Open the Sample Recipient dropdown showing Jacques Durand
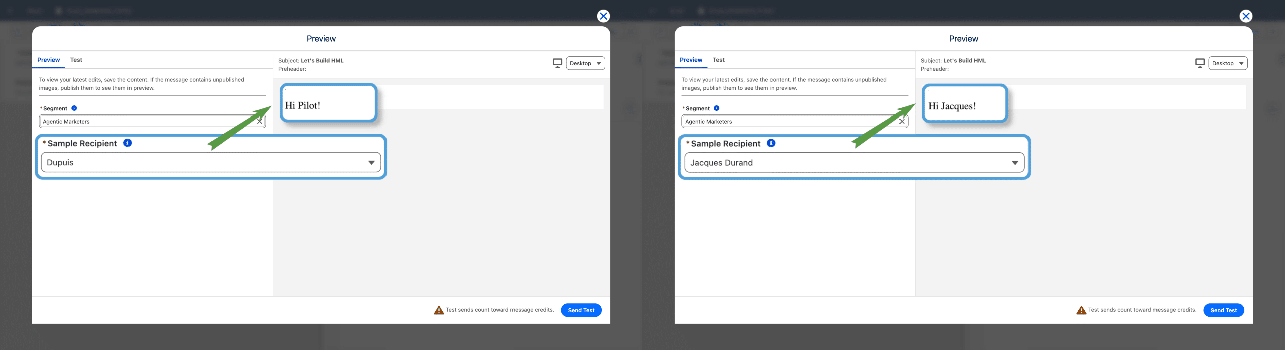The width and height of the screenshot is (1285, 350). (854, 163)
